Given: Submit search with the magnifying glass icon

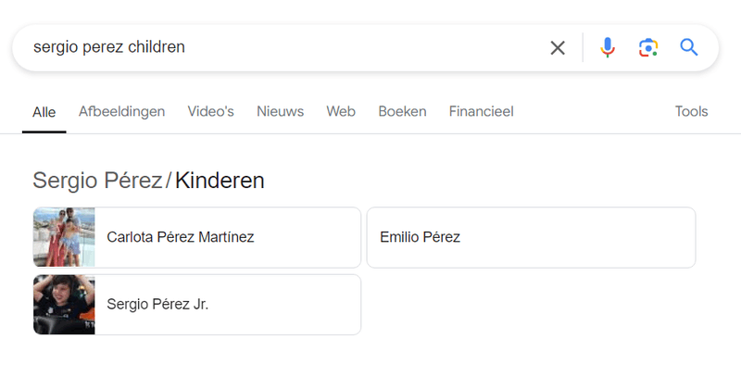Looking at the screenshot, I should click(689, 47).
